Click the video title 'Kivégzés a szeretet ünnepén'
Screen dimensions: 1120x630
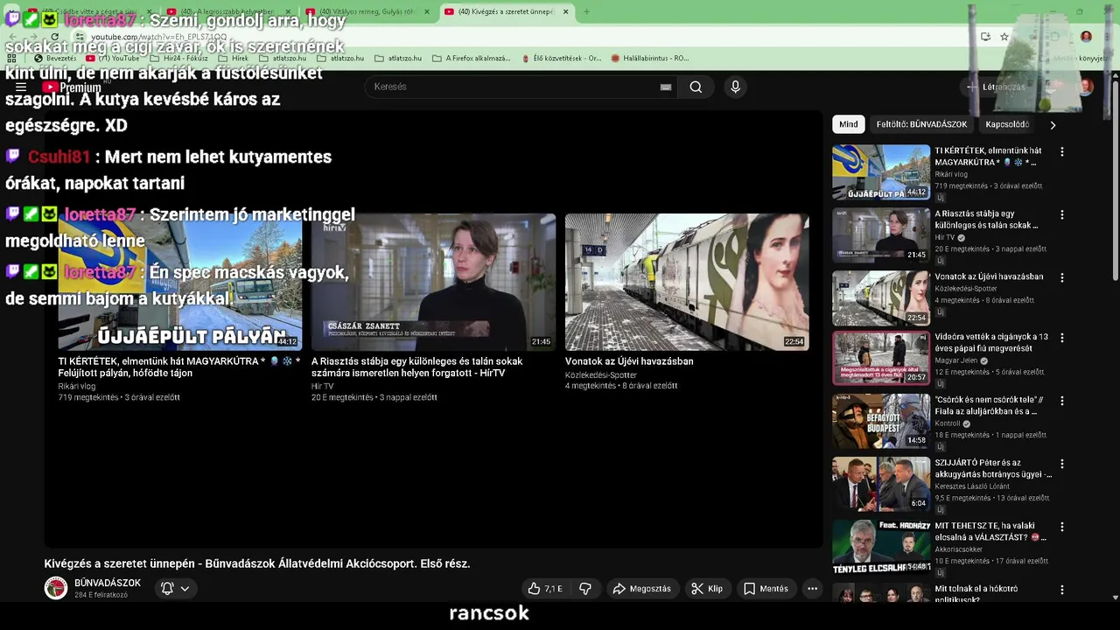coord(257,563)
